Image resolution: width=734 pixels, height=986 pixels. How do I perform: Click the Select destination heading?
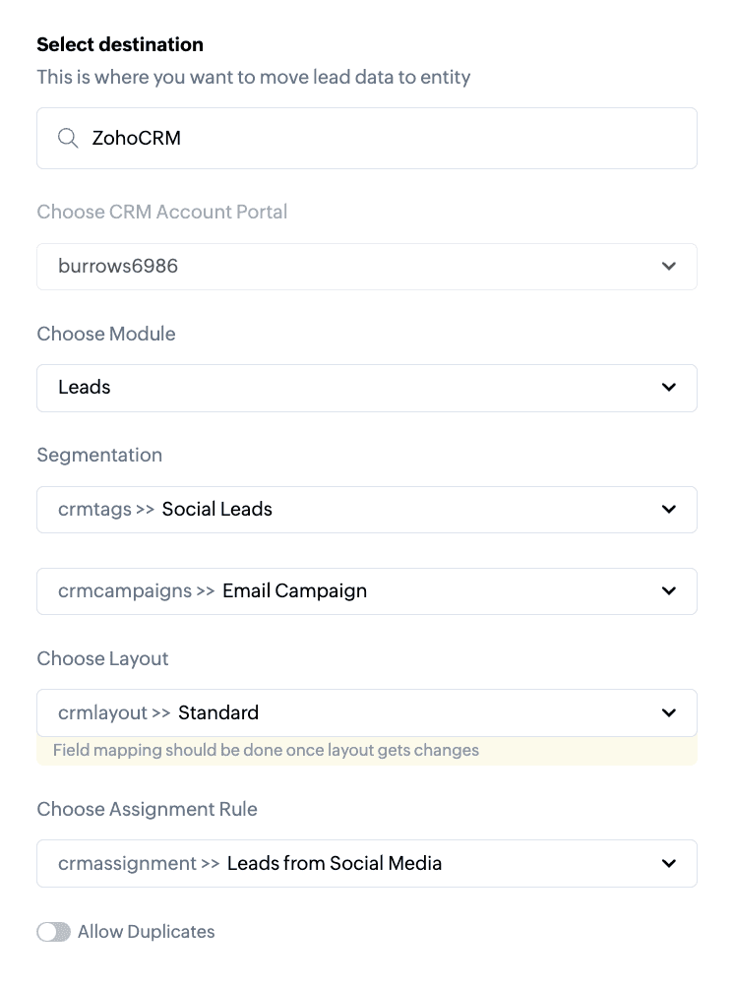point(120,44)
